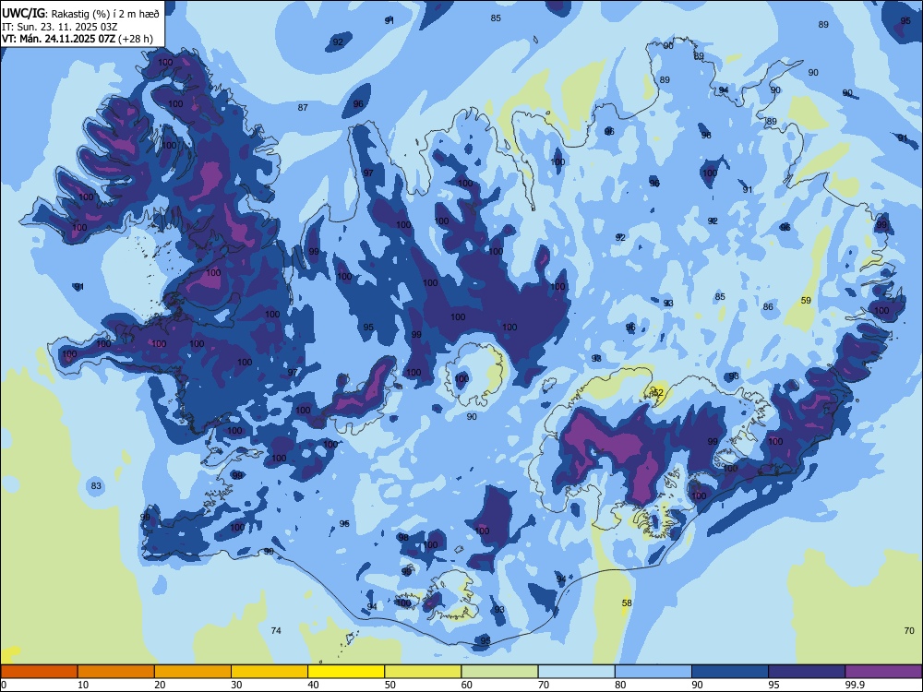Pick the purple above-99.9 legend swatch
The image size is (923, 692).
coord(883,672)
